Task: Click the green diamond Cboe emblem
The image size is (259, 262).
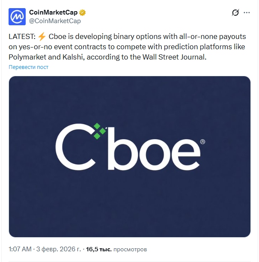Action: 99,131
